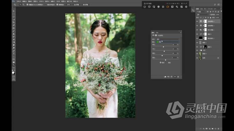
Task: Select the Gradient tool
Action: 14,42
